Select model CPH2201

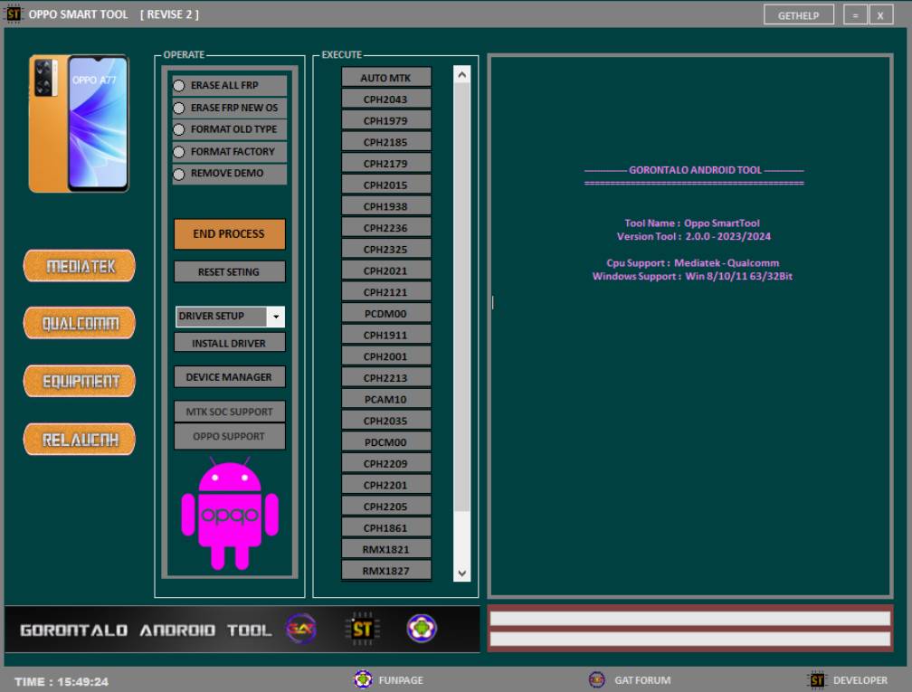pos(386,485)
